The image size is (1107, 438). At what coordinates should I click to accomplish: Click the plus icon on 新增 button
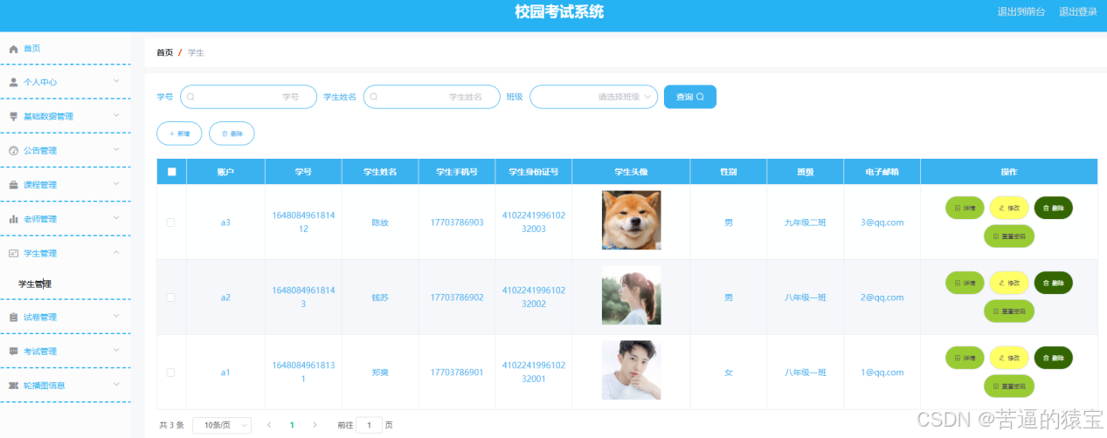point(171,133)
